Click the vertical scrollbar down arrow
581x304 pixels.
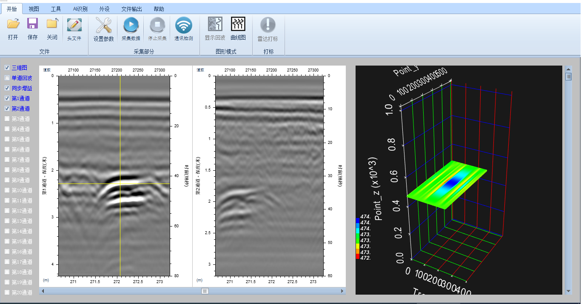(568, 291)
